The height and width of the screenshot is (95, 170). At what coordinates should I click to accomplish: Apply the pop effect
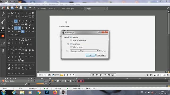23,50
